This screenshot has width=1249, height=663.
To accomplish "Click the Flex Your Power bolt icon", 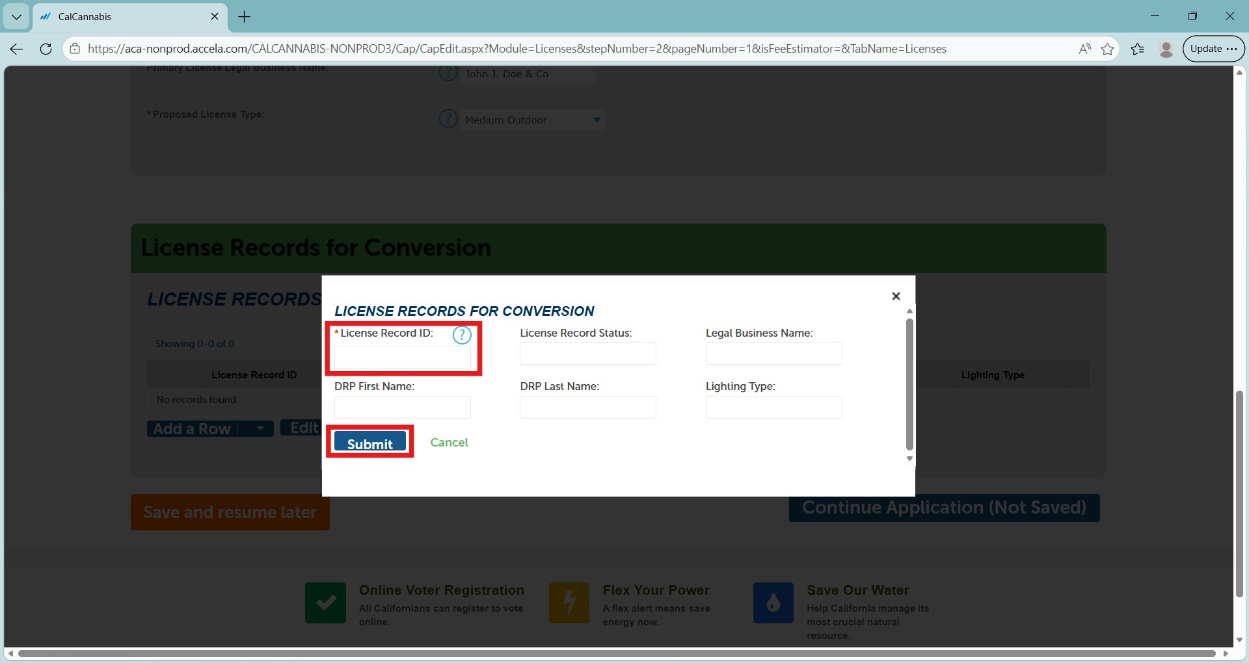I will (569, 603).
